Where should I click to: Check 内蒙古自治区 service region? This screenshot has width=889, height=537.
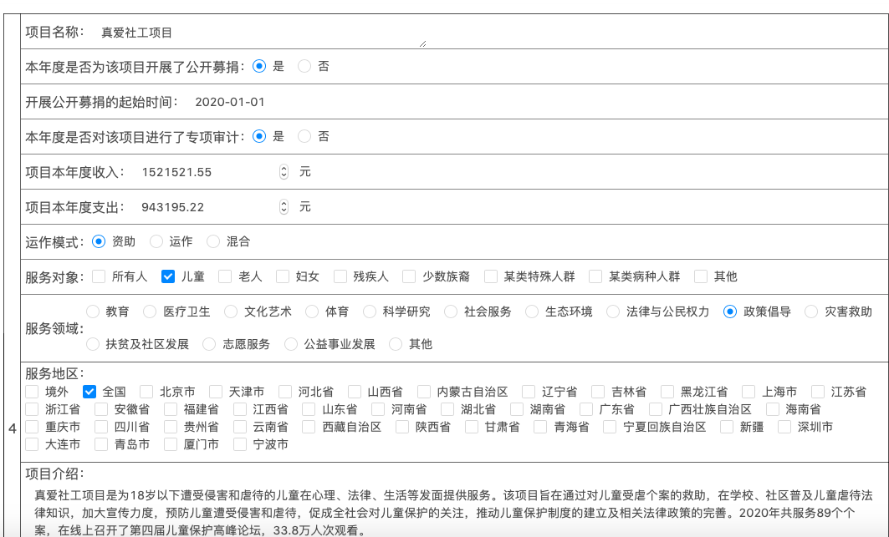pos(423,392)
